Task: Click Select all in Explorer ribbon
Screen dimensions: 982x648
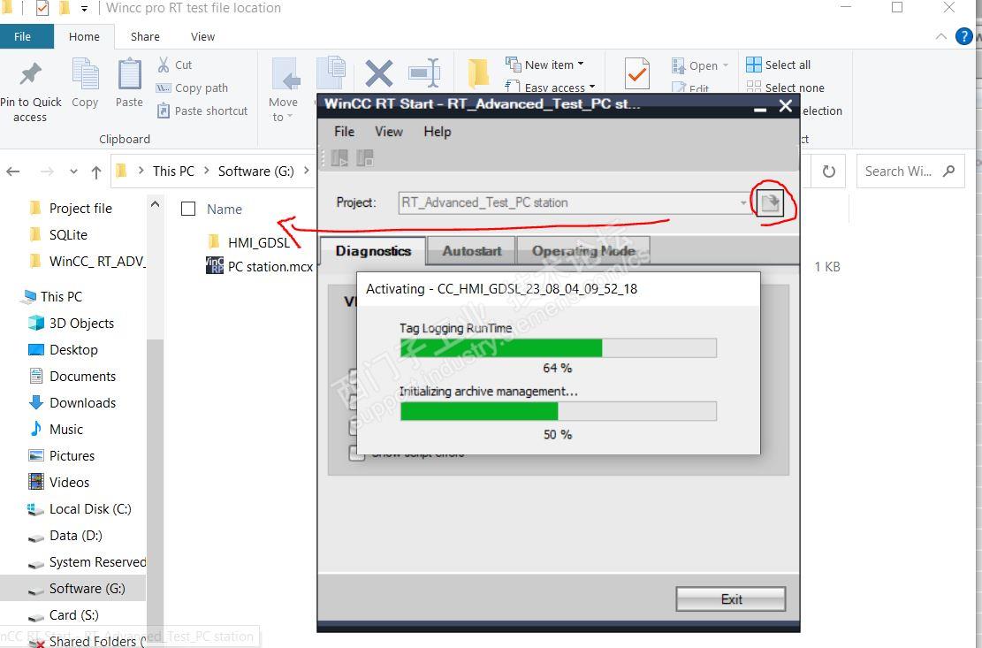Action: coord(779,65)
